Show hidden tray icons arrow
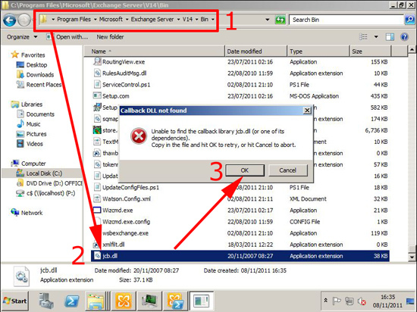Screen dimensions: 417x312 click(326, 301)
